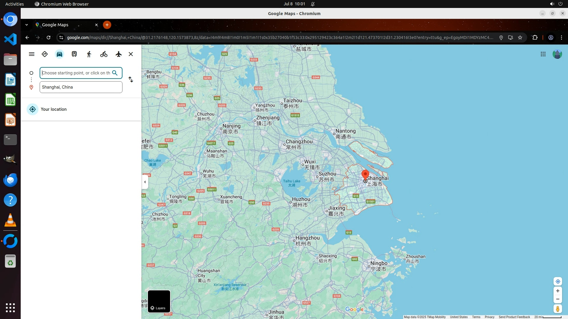Open the main hamburger menu
The height and width of the screenshot is (319, 568).
coord(32,54)
